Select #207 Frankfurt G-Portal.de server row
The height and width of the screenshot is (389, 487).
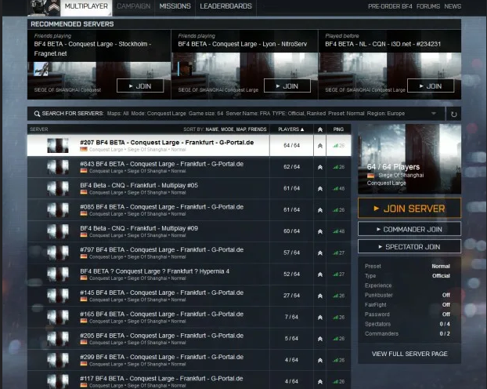[189, 145]
